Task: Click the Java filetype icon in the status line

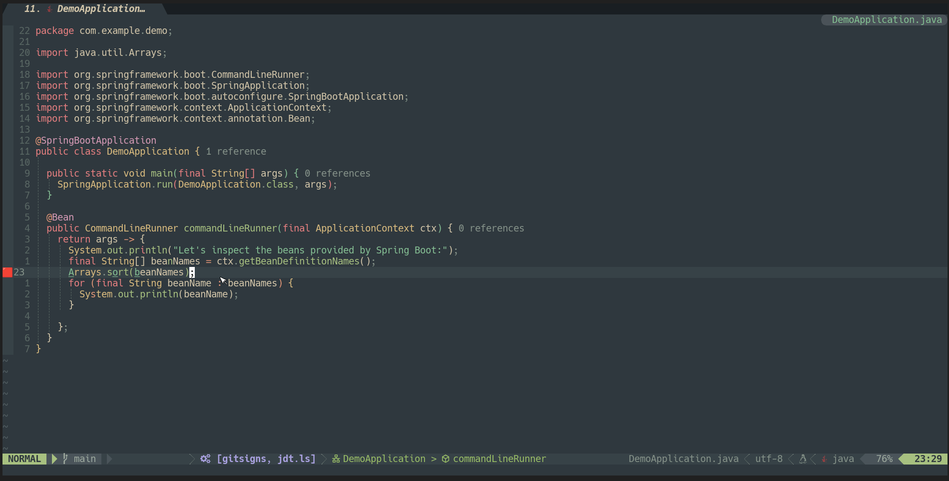Action: [824, 459]
